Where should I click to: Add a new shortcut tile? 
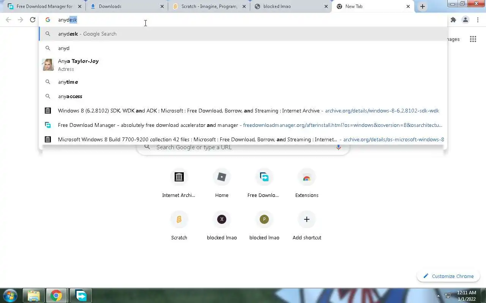[307, 226]
